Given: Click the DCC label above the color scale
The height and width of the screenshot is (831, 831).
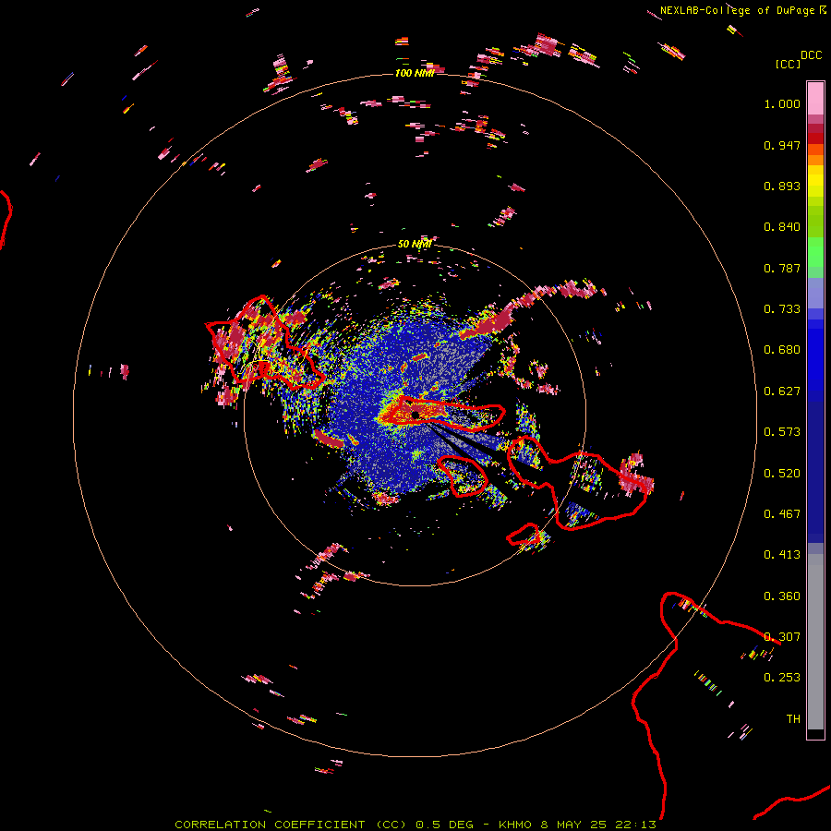Looking at the screenshot, I should pyautogui.click(x=811, y=55).
